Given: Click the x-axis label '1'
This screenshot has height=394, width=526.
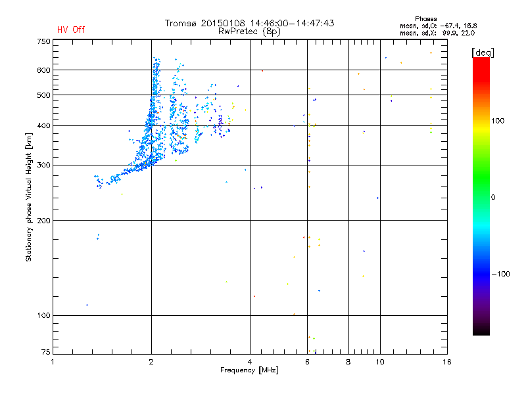Looking at the screenshot, I should pos(53,362).
